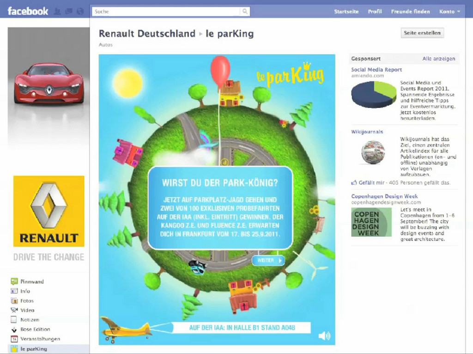
Task: Open the Video tab
Action: (27, 310)
